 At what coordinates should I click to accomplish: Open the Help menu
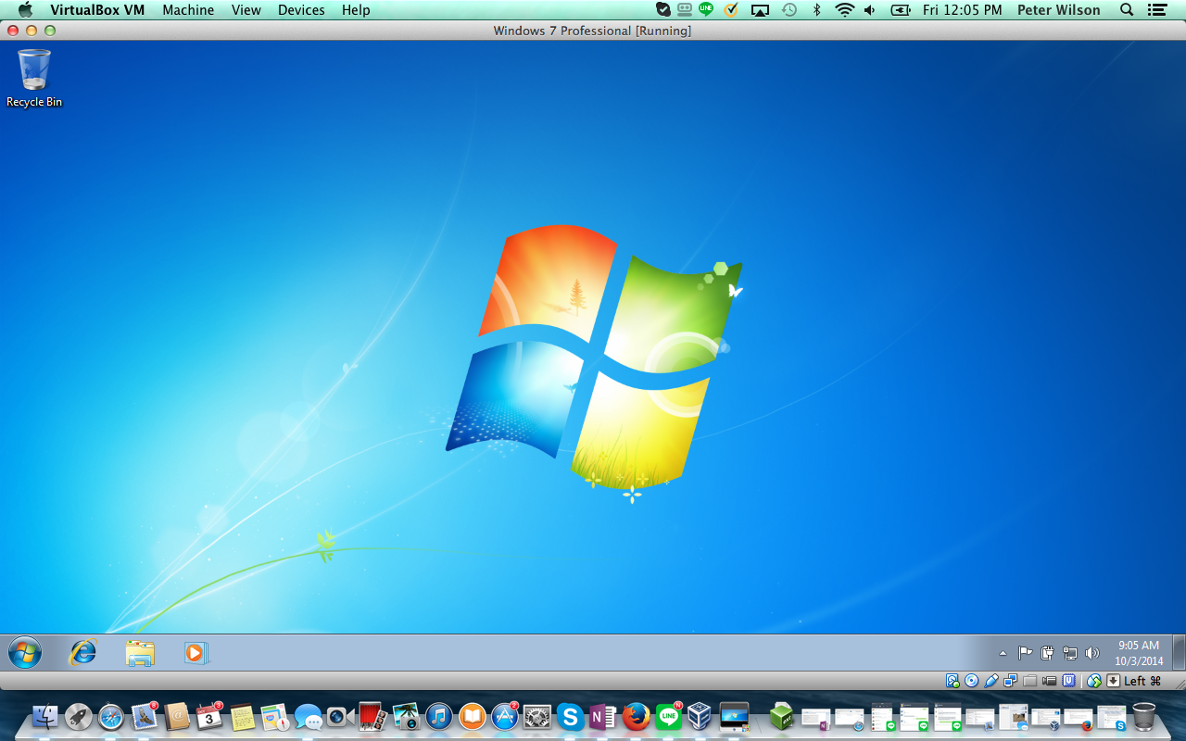356,10
